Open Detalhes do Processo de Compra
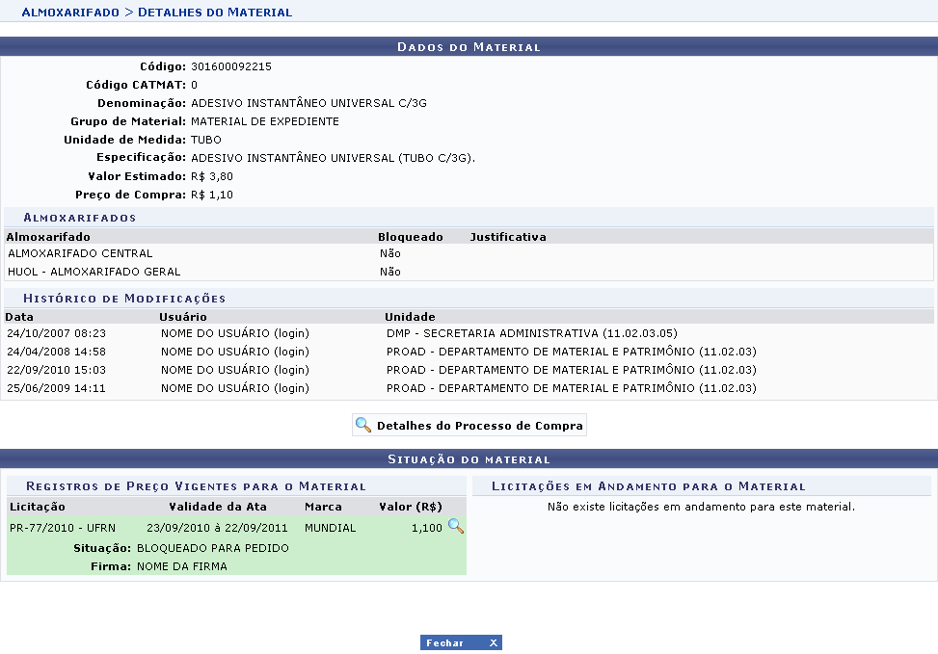Image resolution: width=938 pixels, height=654 pixels. click(x=469, y=425)
